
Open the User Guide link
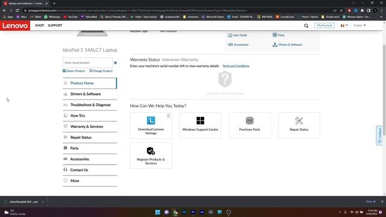pyautogui.click(x=237, y=35)
